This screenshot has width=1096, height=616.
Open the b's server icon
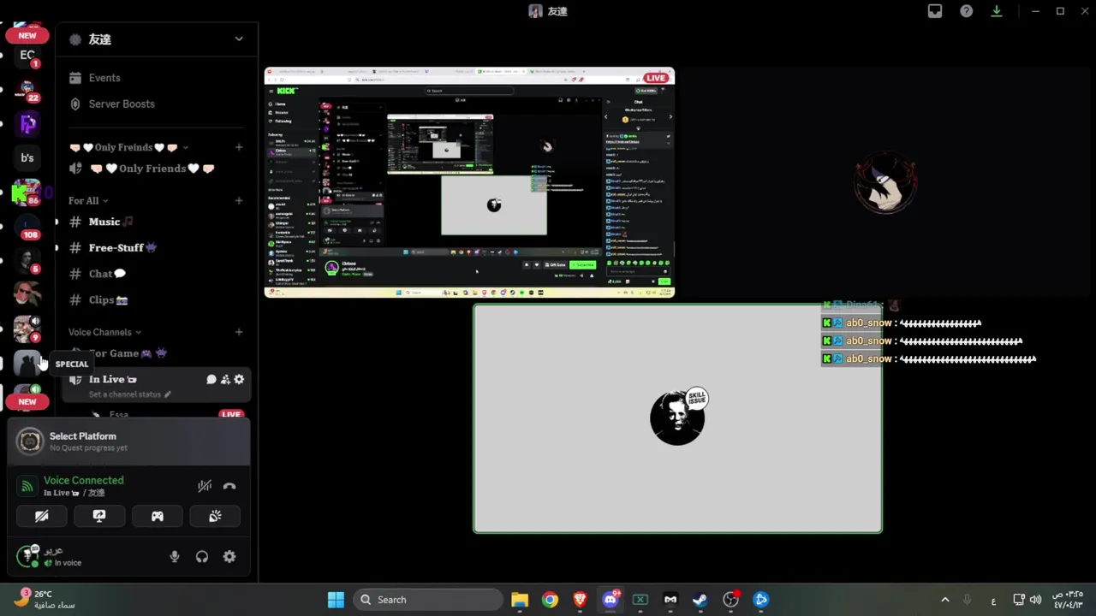point(27,157)
